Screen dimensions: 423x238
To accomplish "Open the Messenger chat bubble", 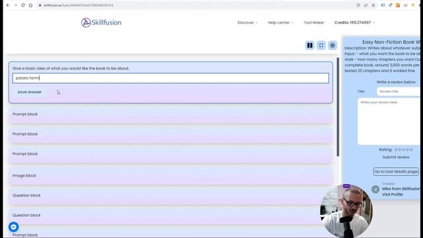I will point(13,227).
